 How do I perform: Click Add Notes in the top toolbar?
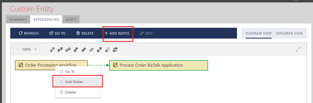(x=117, y=33)
